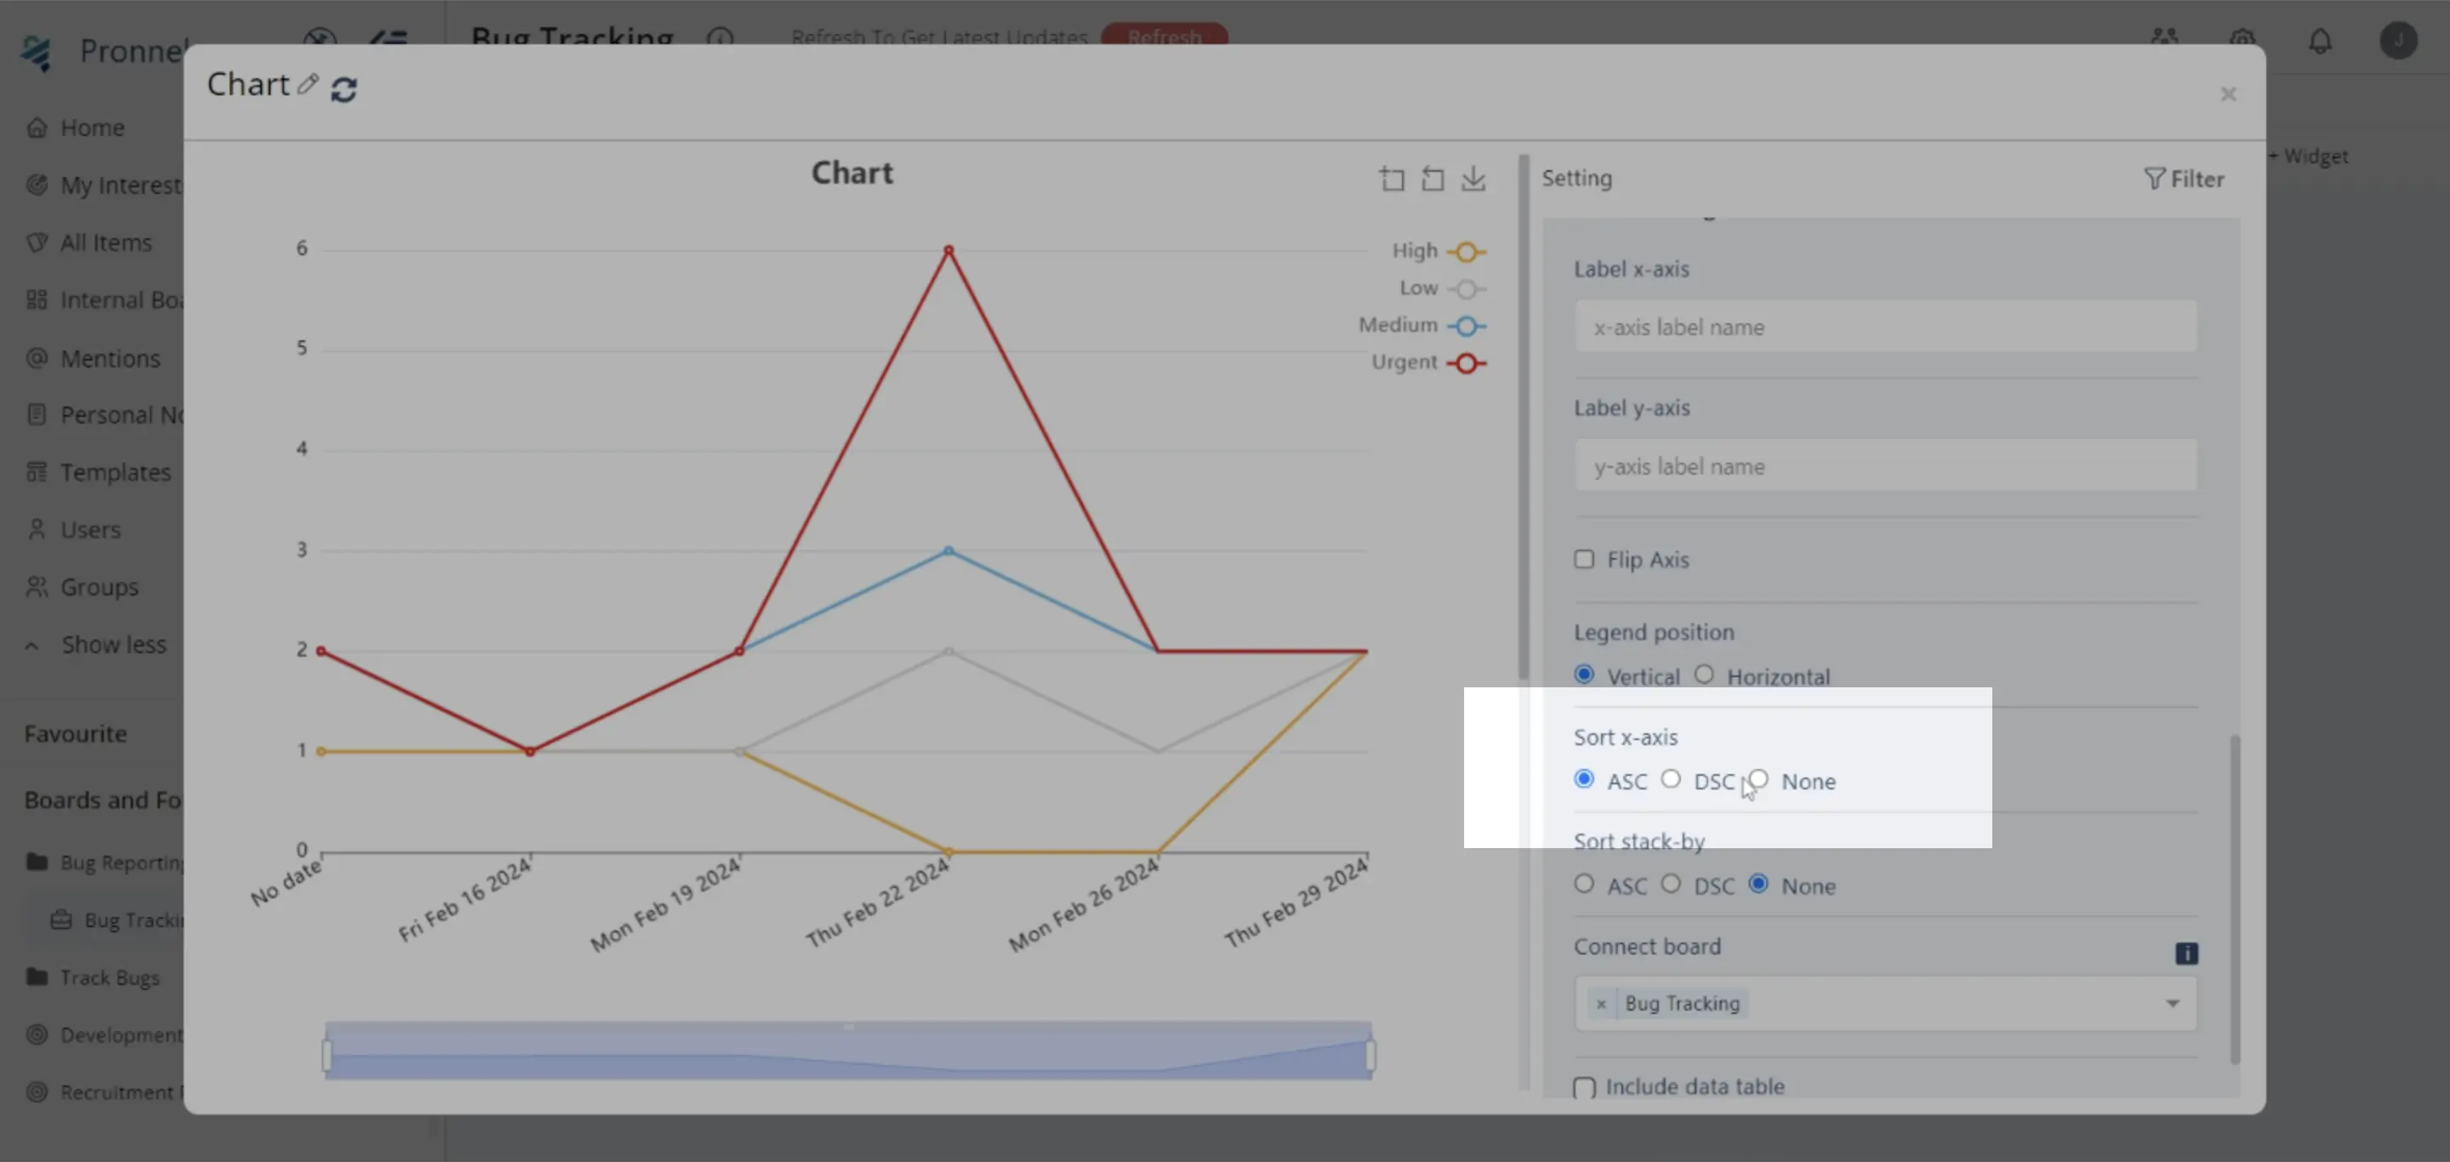
Task: Open All Items in the sidebar
Action: pyautogui.click(x=105, y=242)
